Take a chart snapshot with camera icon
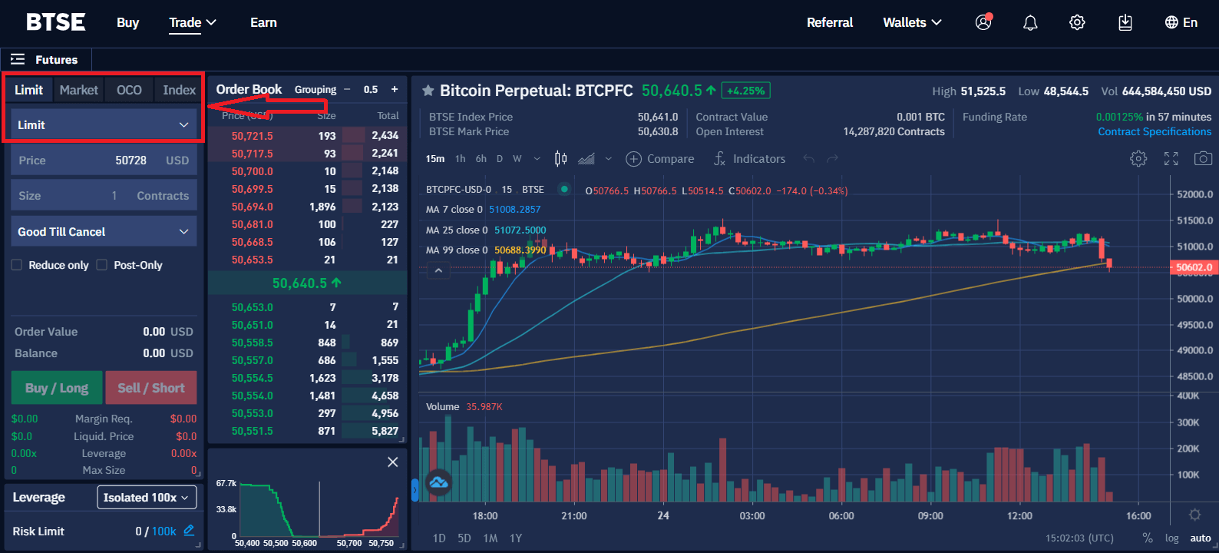Screen dimensions: 1219x553 1203,159
